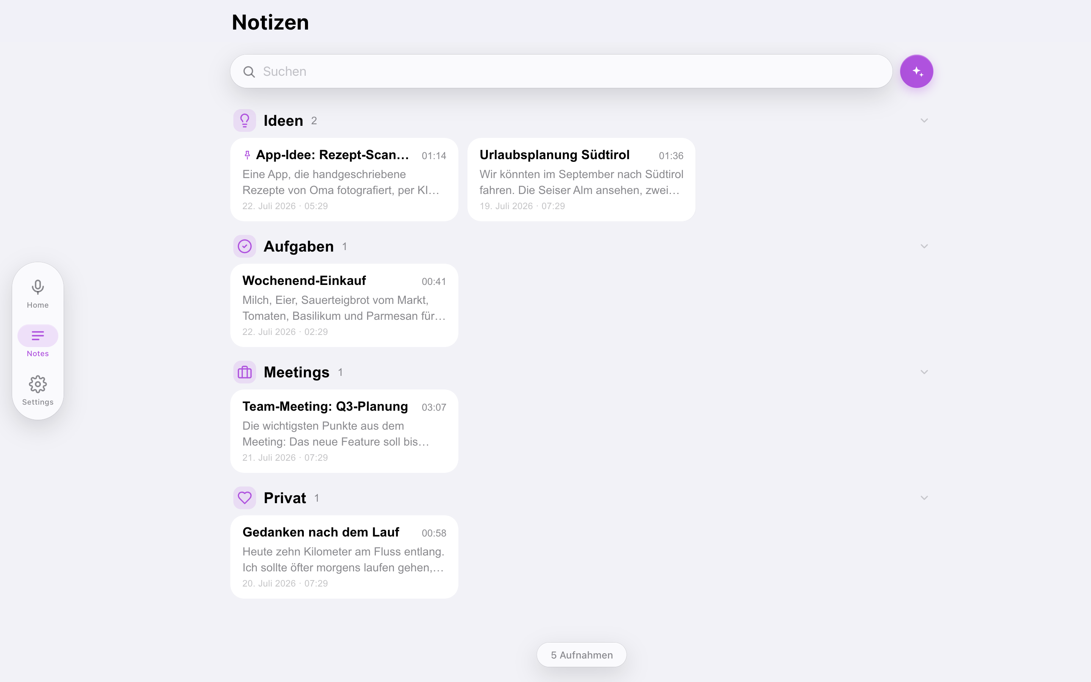Open the Urlaubsplanung Südtirol note
1091x682 pixels.
tap(581, 180)
